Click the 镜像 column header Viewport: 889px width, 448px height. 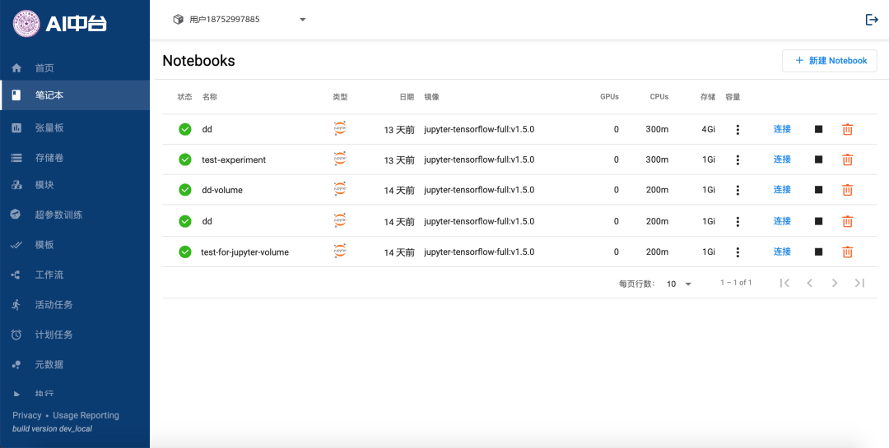[x=431, y=97]
